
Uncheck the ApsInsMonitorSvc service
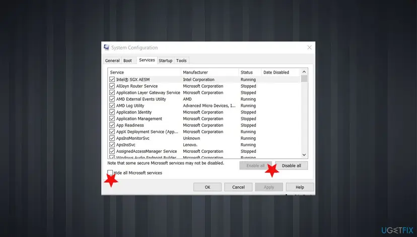(112, 138)
